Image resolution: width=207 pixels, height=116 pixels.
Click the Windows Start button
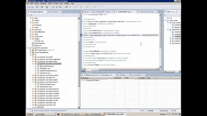point(29,114)
